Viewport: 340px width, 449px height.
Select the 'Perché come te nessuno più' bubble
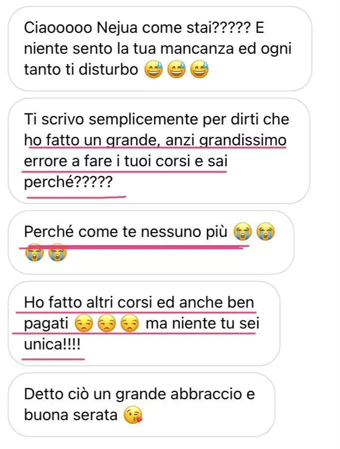(x=151, y=242)
